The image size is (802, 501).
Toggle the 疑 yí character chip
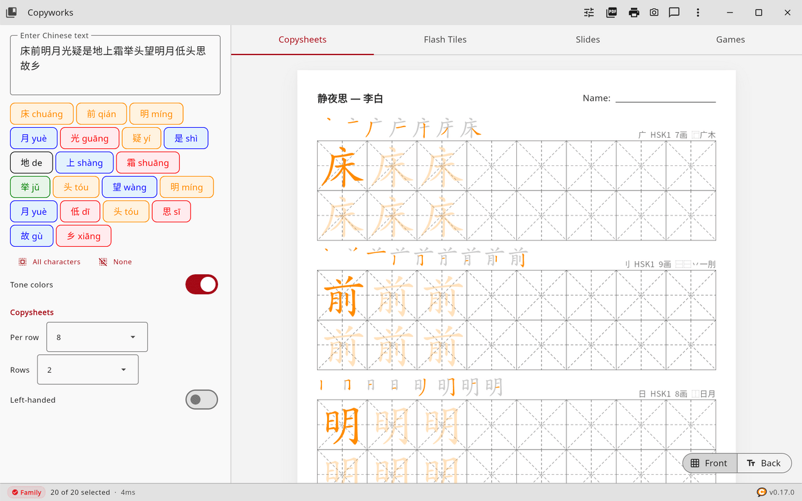tap(142, 138)
